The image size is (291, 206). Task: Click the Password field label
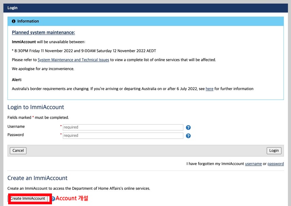pos(16,135)
